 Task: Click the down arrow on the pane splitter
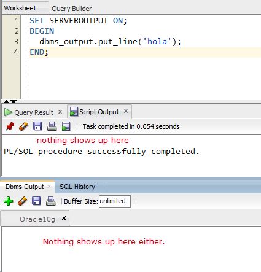tap(14, 101)
